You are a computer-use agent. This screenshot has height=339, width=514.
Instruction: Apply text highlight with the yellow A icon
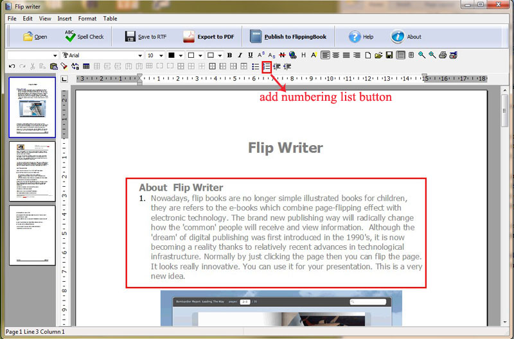pyautogui.click(x=314, y=55)
